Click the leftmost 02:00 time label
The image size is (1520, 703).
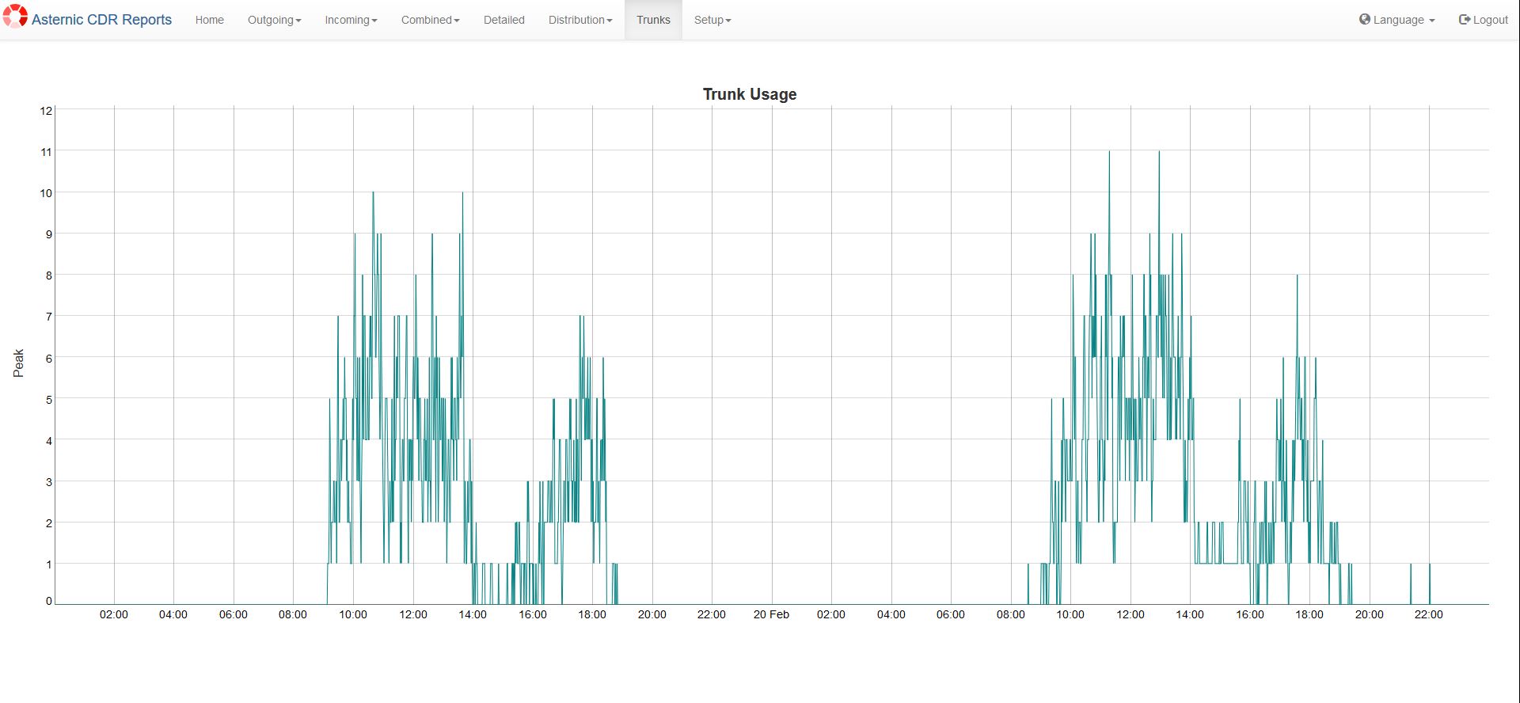114,614
